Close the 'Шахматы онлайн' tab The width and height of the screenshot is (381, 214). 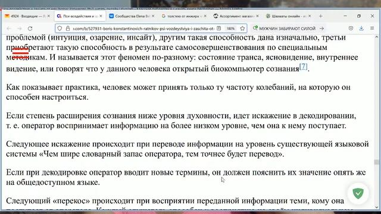[310, 16]
